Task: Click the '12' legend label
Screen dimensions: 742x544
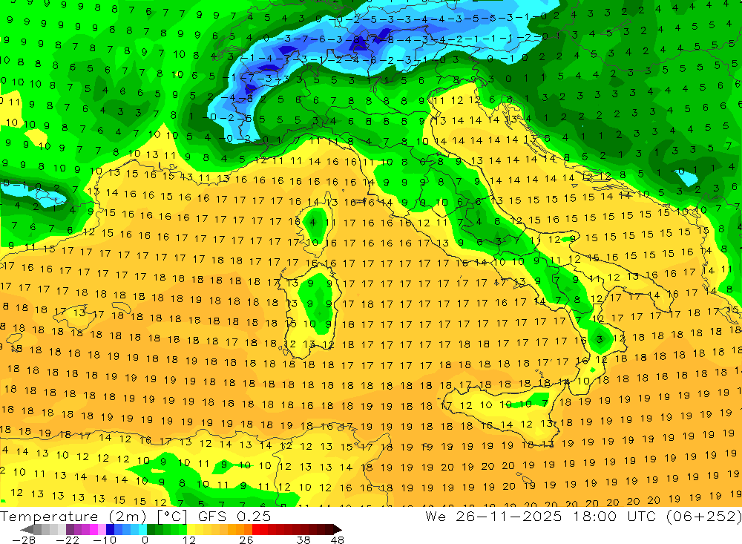Action: coord(188,540)
